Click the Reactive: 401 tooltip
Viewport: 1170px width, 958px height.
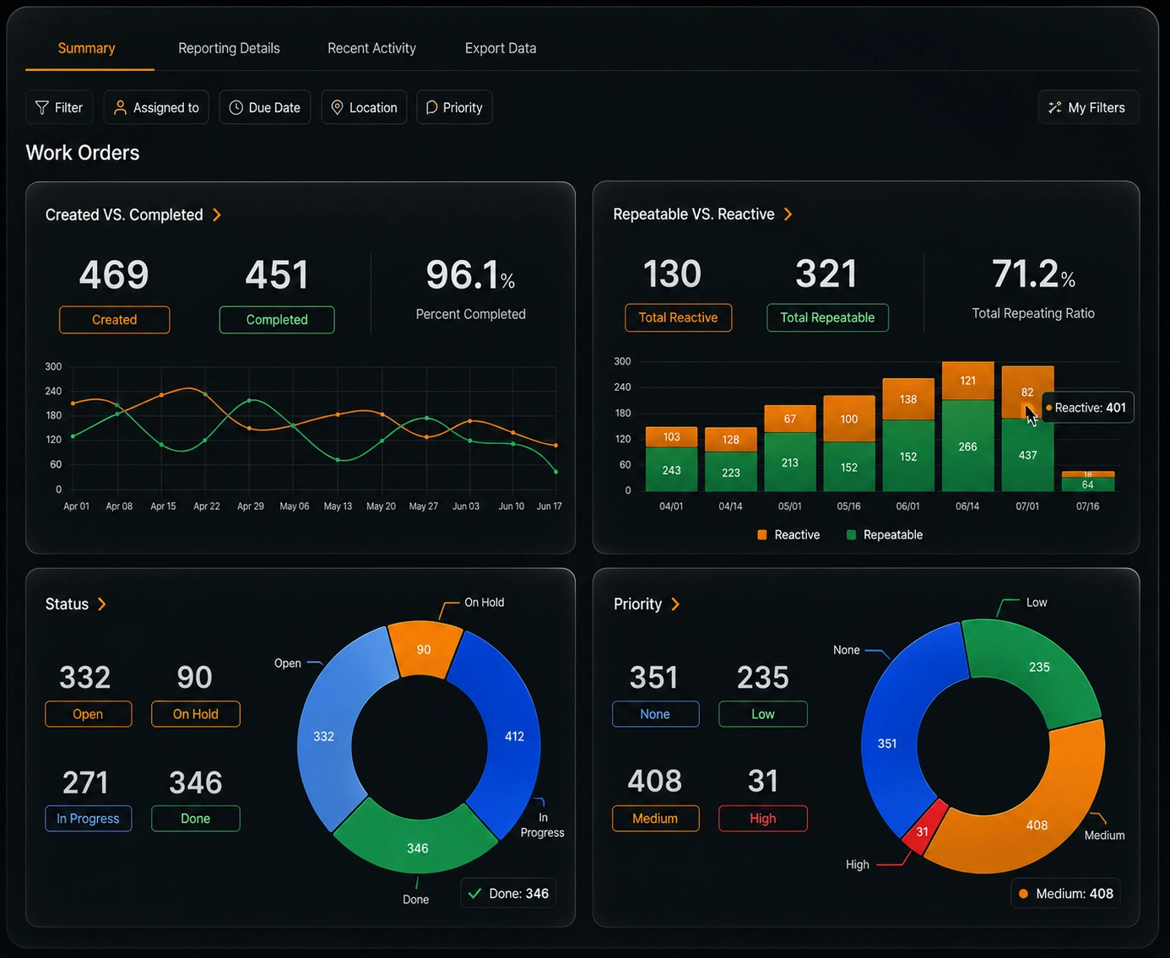[1087, 408]
